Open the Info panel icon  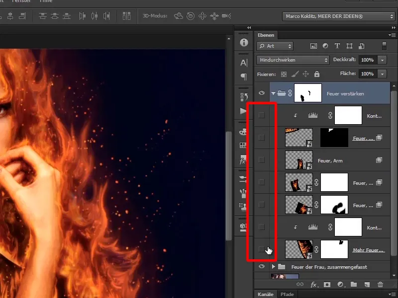244,43
